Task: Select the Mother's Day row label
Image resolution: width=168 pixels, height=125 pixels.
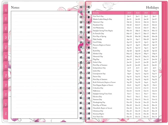Action: (97, 54)
